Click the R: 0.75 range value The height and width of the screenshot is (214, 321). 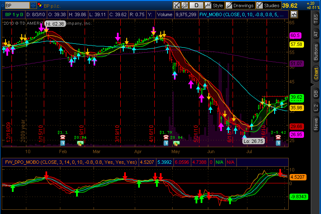click(x=137, y=14)
